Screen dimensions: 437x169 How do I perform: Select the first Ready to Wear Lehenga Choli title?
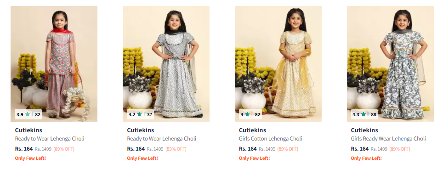pyautogui.click(x=50, y=139)
